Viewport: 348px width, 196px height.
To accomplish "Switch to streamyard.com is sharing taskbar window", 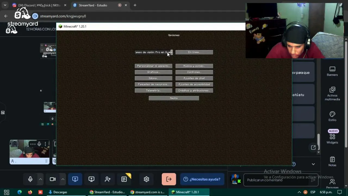I will click(x=147, y=192).
